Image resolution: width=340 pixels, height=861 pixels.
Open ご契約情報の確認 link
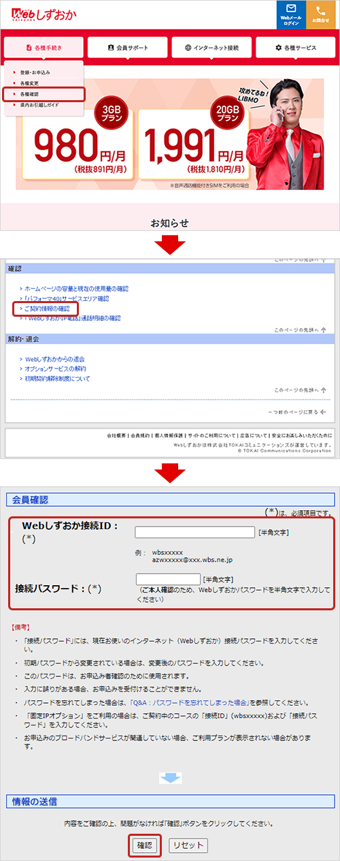point(47,309)
